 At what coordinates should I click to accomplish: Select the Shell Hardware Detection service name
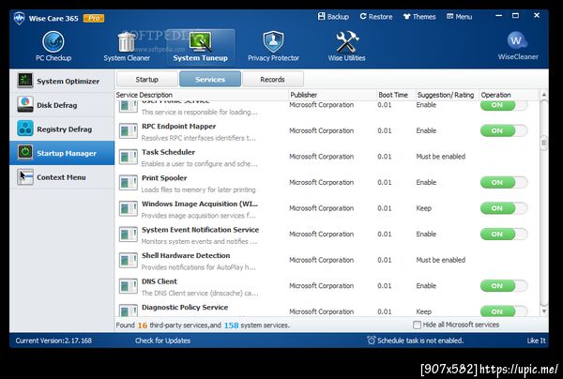coord(186,255)
